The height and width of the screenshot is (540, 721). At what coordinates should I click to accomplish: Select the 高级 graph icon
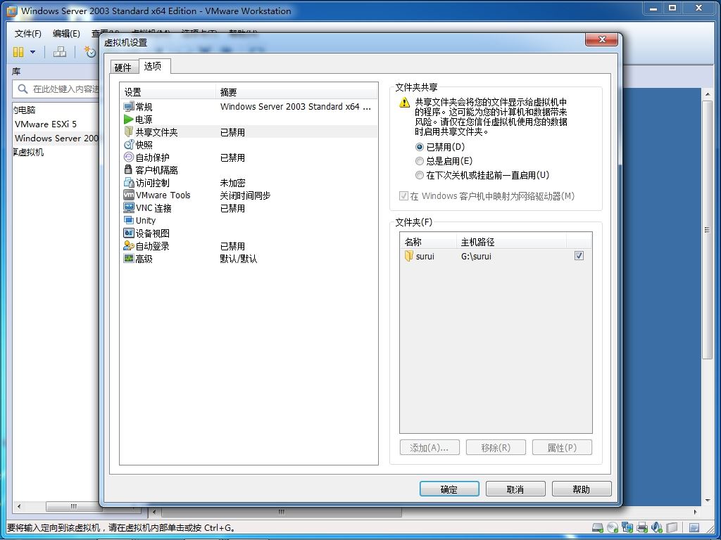tap(129, 259)
